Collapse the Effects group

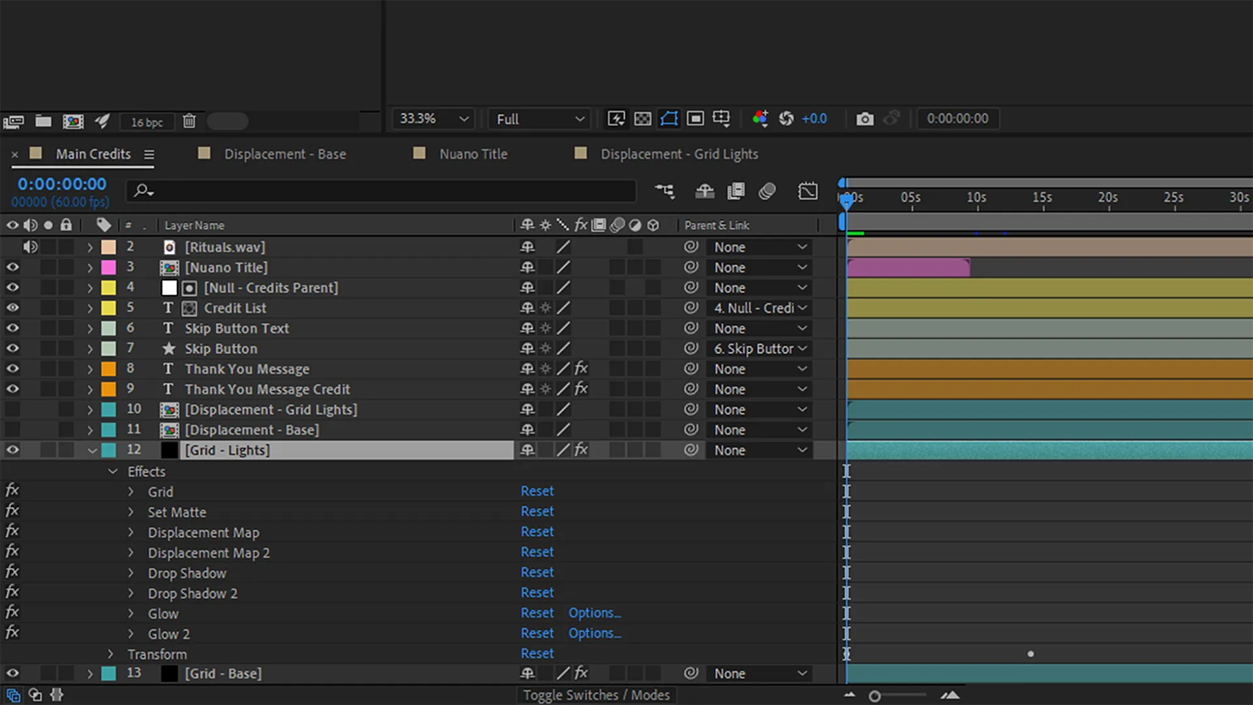pos(113,471)
